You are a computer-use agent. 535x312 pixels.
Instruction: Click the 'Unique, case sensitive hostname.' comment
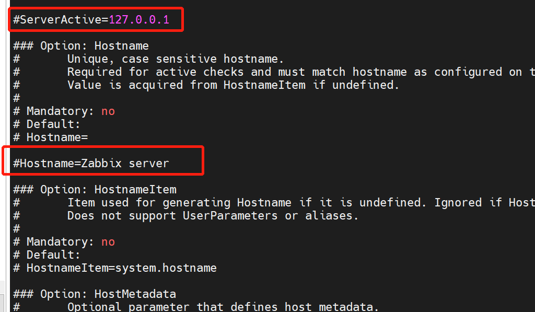[175, 59]
